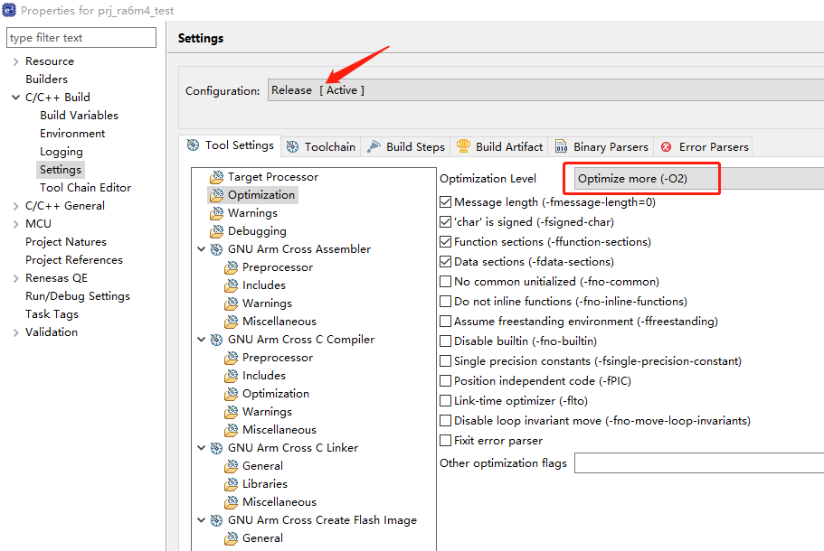This screenshot has height=551, width=824.
Task: Enable Link-time optimizer (-flto) checkbox
Action: tap(445, 401)
